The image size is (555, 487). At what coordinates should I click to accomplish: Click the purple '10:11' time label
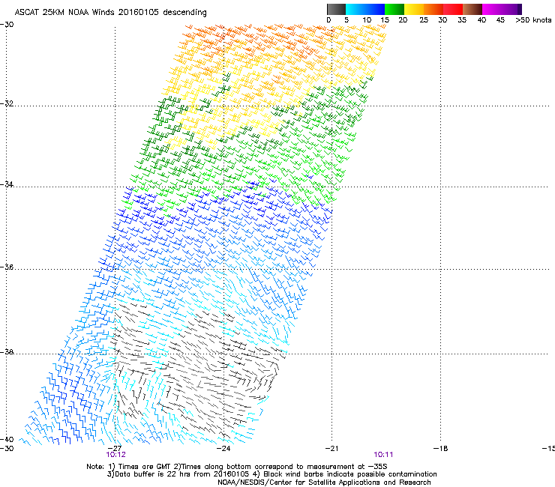pyautogui.click(x=383, y=455)
